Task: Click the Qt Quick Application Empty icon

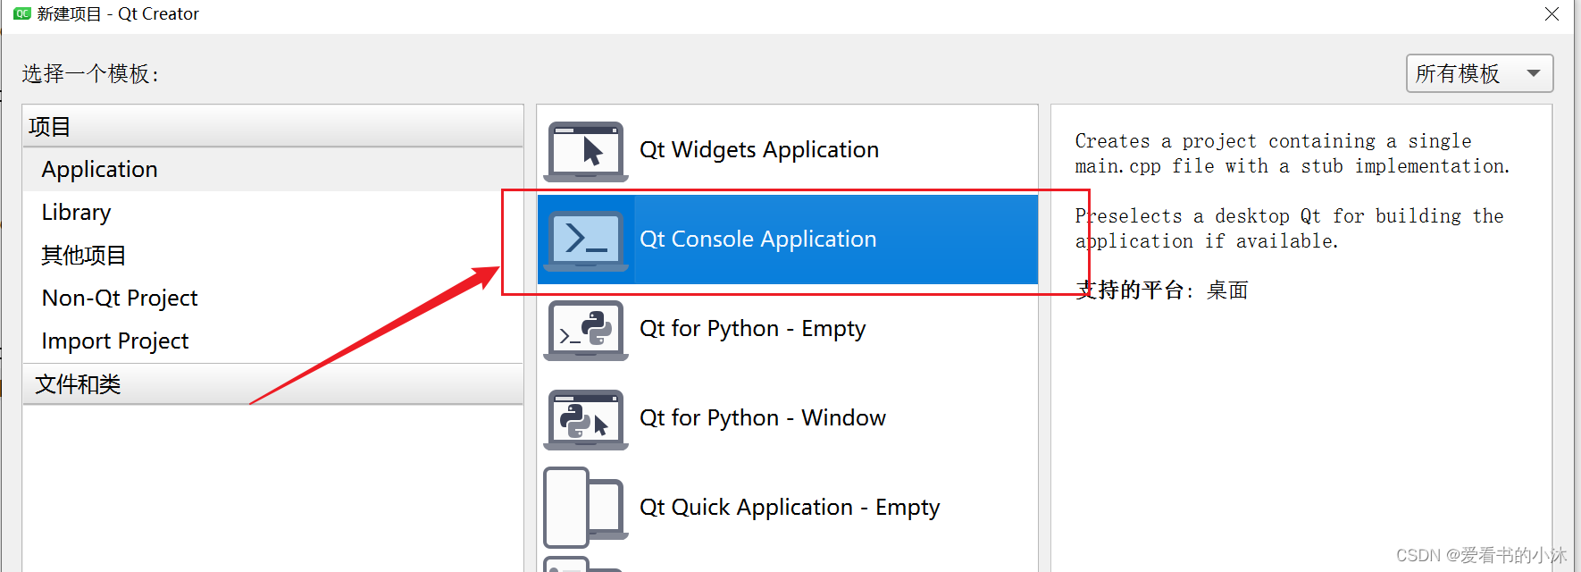Action: click(584, 507)
